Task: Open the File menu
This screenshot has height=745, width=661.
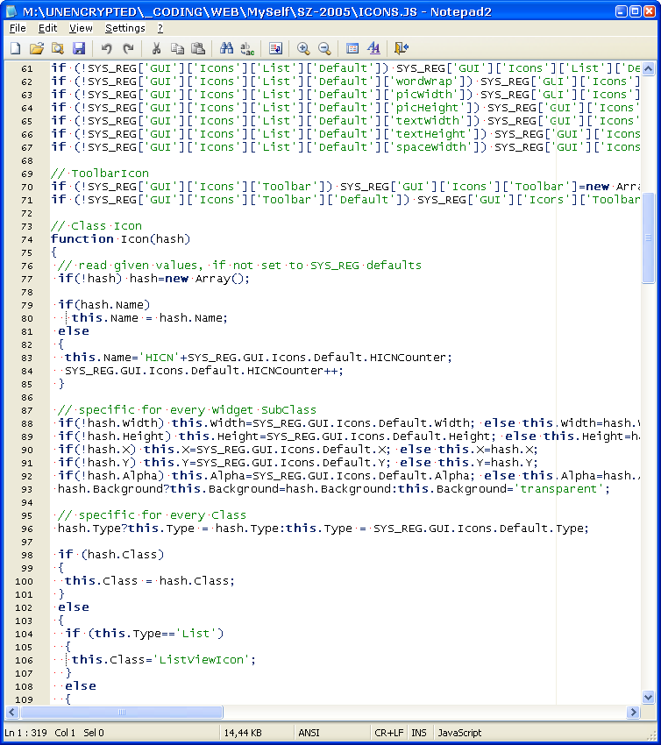Action: pyautogui.click(x=18, y=29)
